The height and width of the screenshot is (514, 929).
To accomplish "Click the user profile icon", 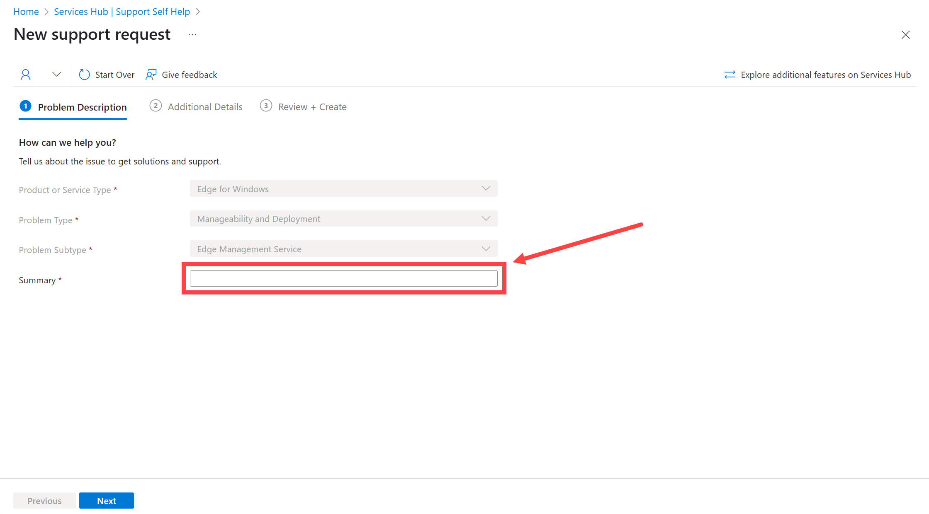I will (x=25, y=74).
